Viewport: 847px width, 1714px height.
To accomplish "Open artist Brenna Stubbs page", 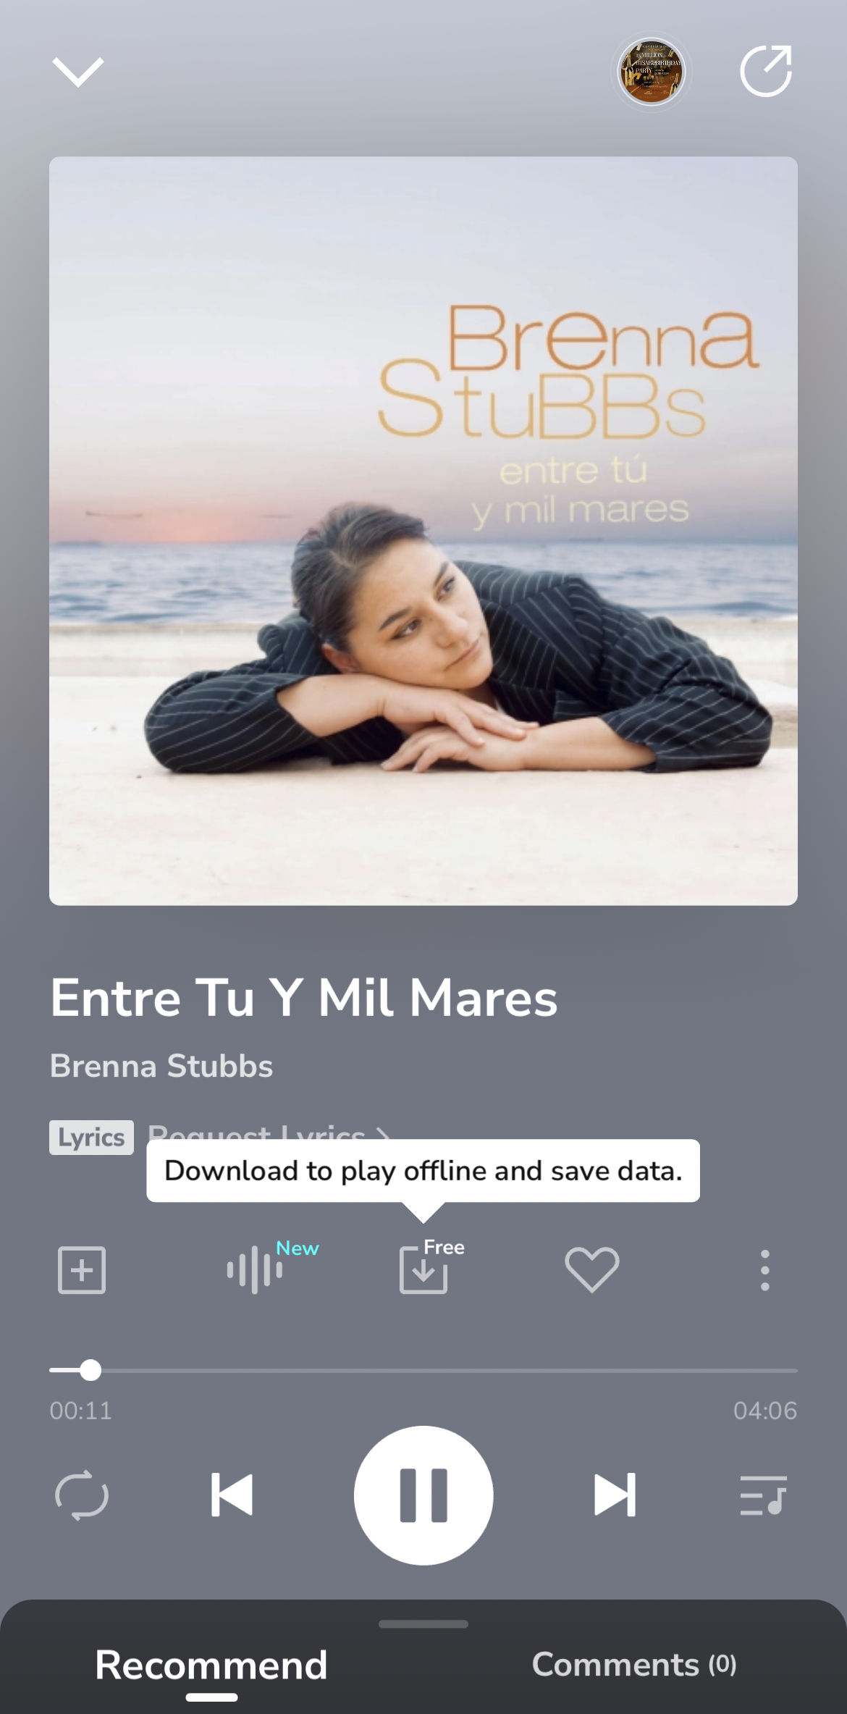I will [x=161, y=1066].
